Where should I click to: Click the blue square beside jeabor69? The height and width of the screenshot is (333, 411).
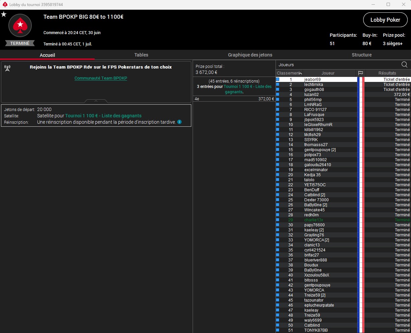click(278, 79)
